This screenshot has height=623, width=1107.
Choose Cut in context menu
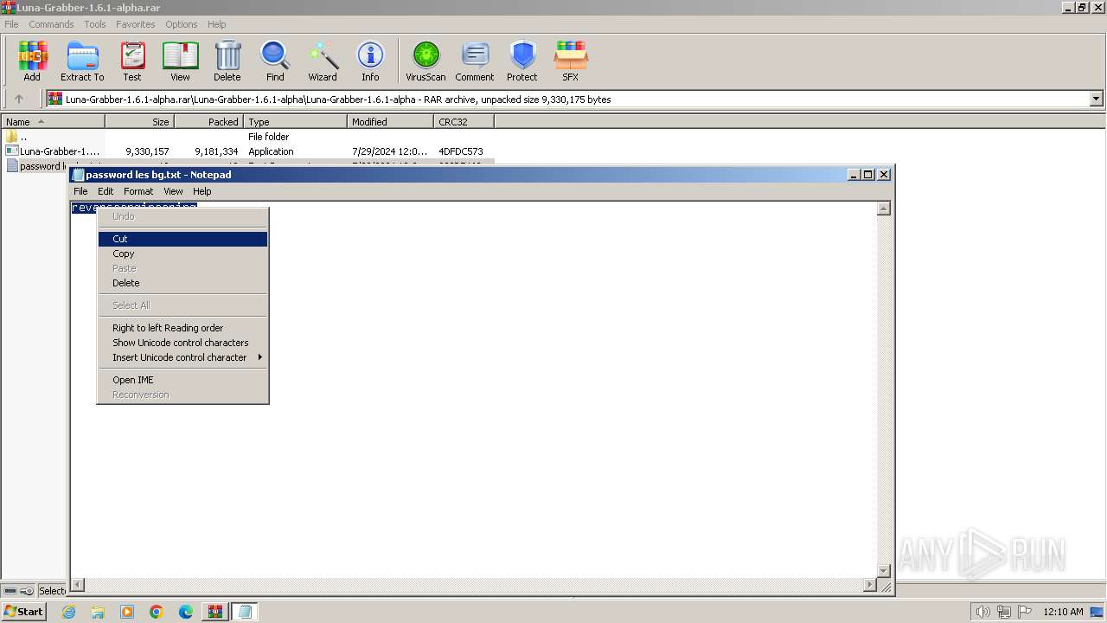[x=182, y=239]
